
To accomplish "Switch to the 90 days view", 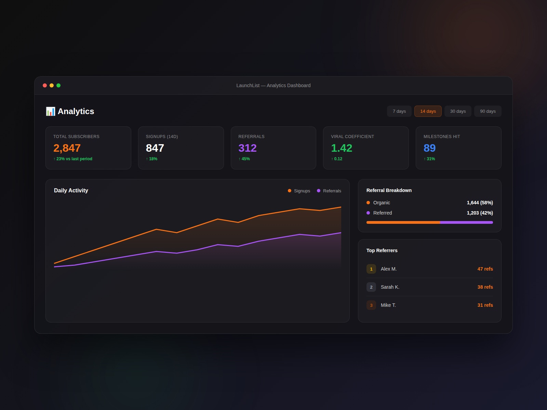I will coord(488,111).
